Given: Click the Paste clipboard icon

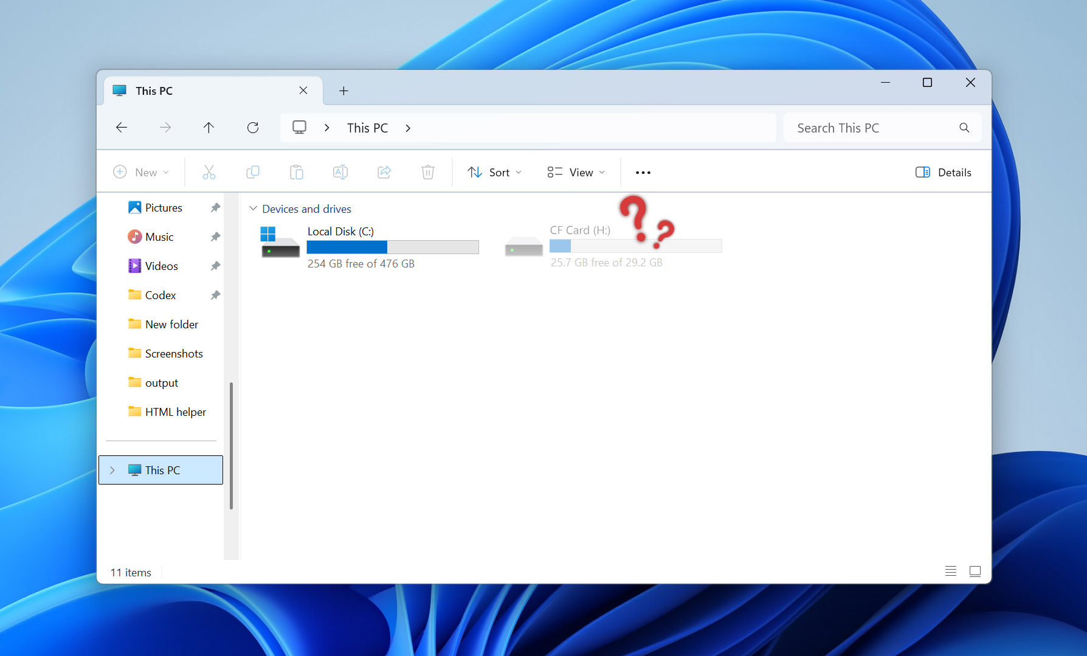Looking at the screenshot, I should pyautogui.click(x=297, y=173).
